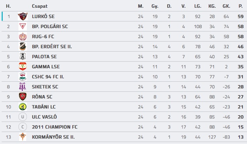Click the Róna SC red crest
The width and height of the screenshot is (247, 144).
pos(23,97)
